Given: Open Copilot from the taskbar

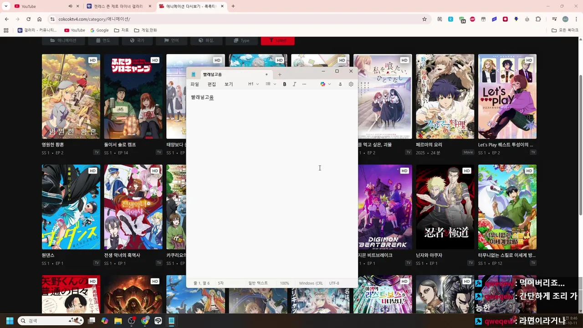Looking at the screenshot, I should 105,321.
